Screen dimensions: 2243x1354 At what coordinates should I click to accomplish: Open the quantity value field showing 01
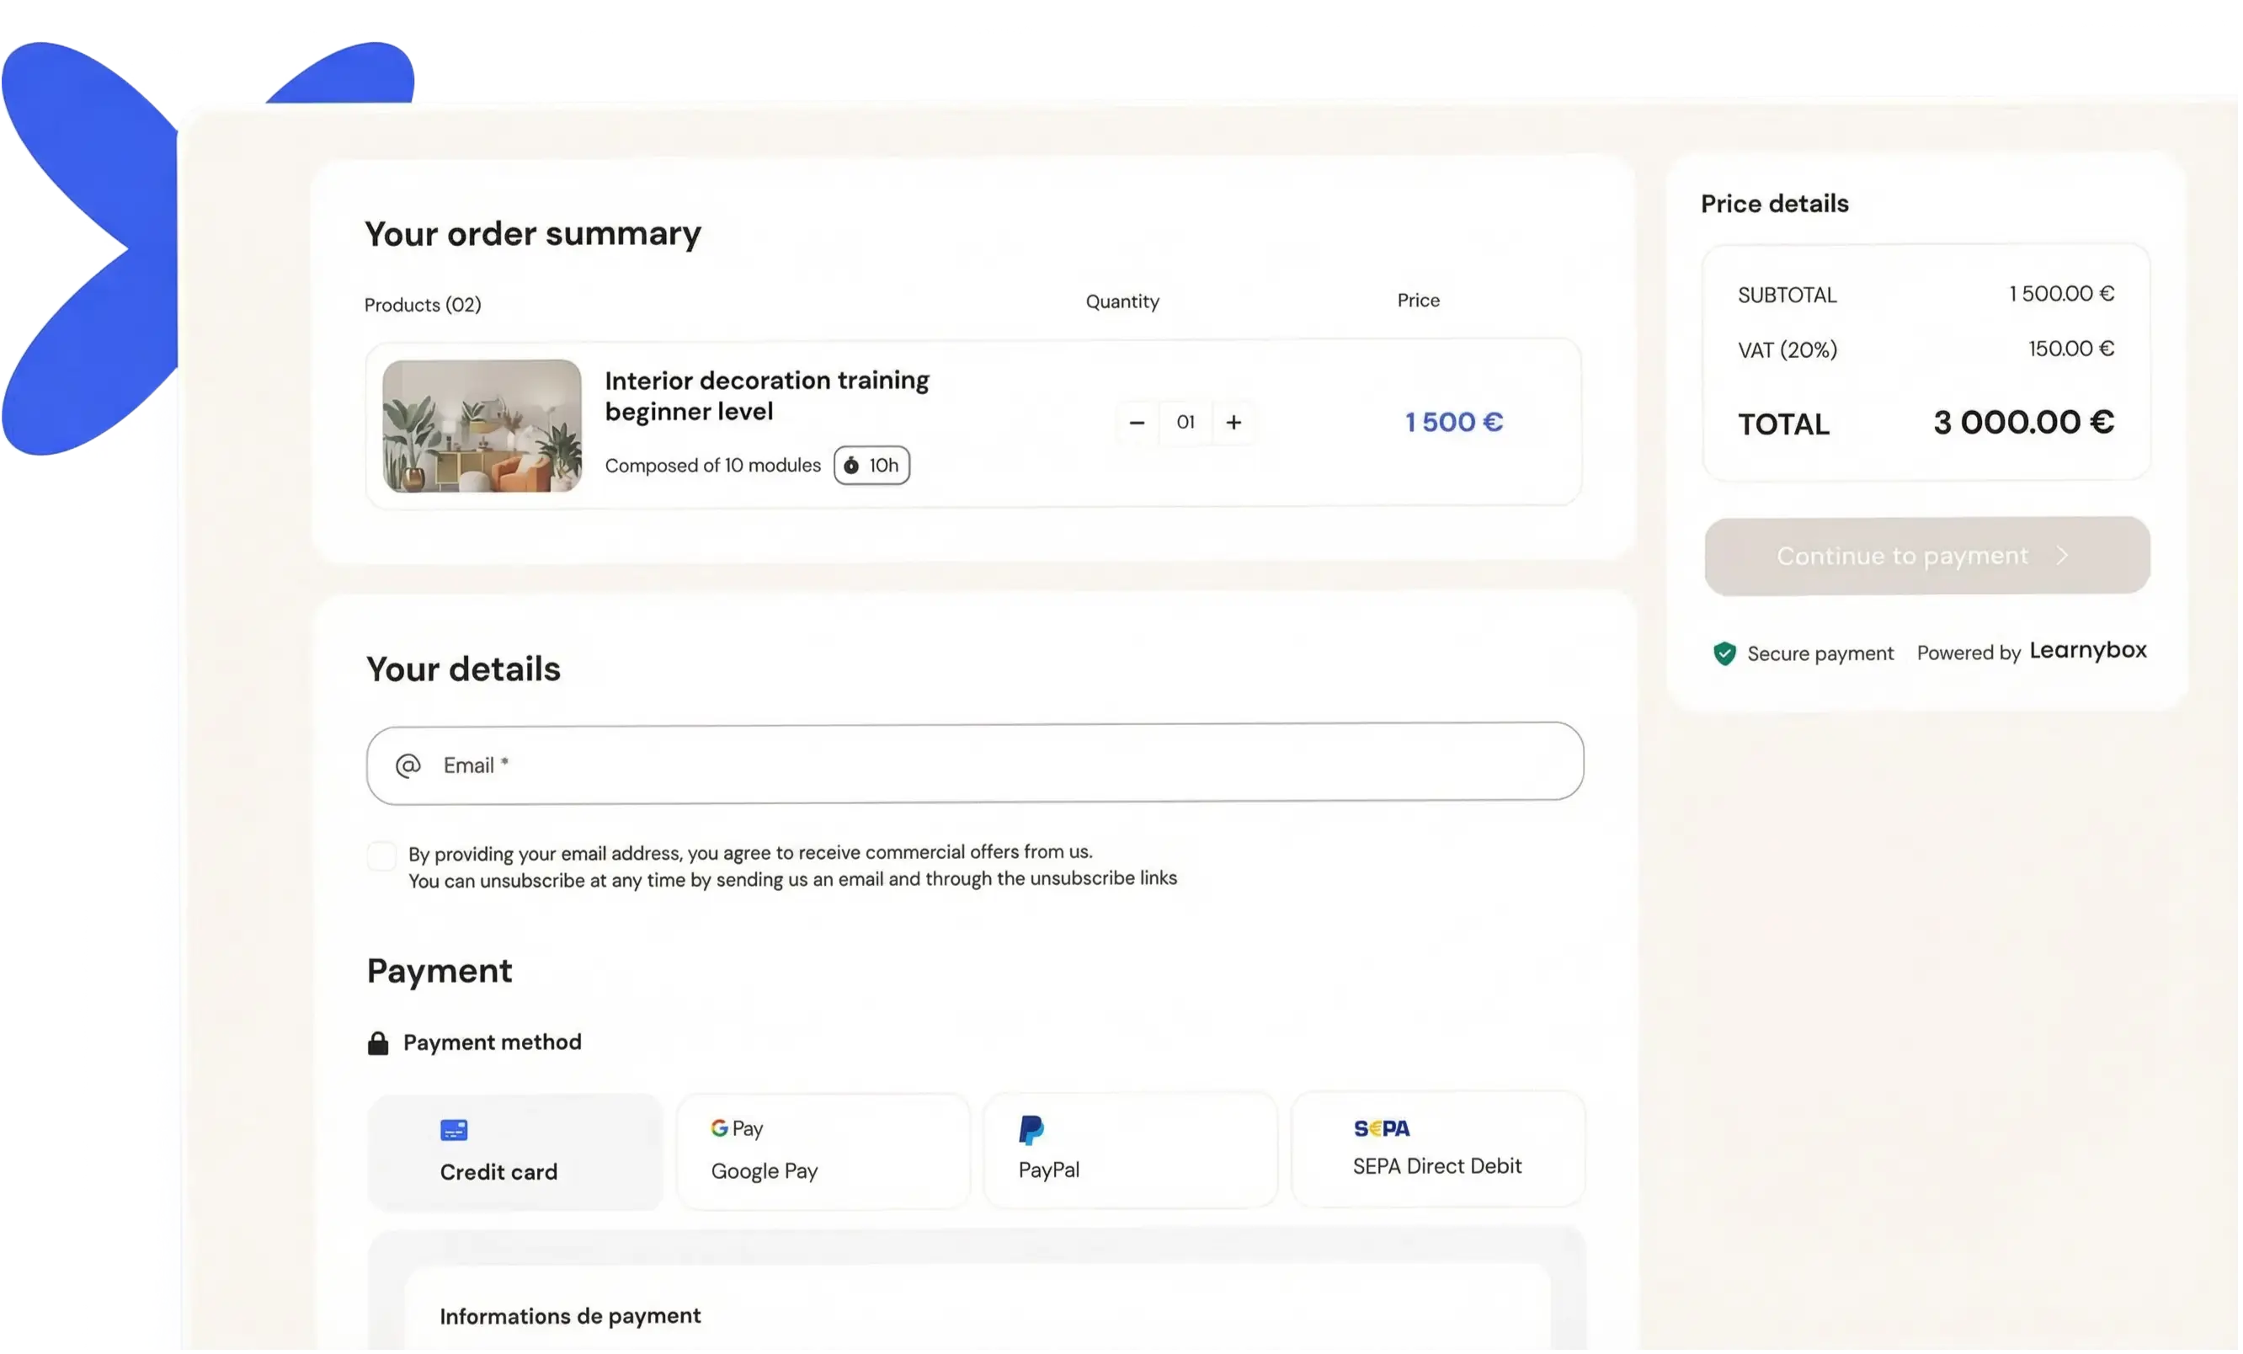(x=1185, y=422)
